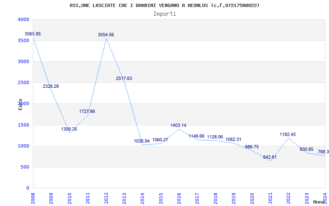The image size is (329, 206).
Task: Click the x-axis year 2010
Action: tap(70, 198)
